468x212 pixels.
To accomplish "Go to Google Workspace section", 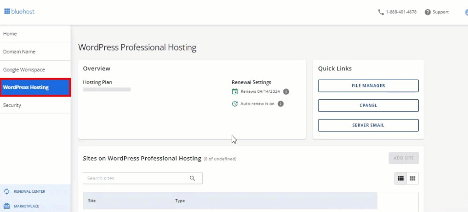I will (x=24, y=70).
